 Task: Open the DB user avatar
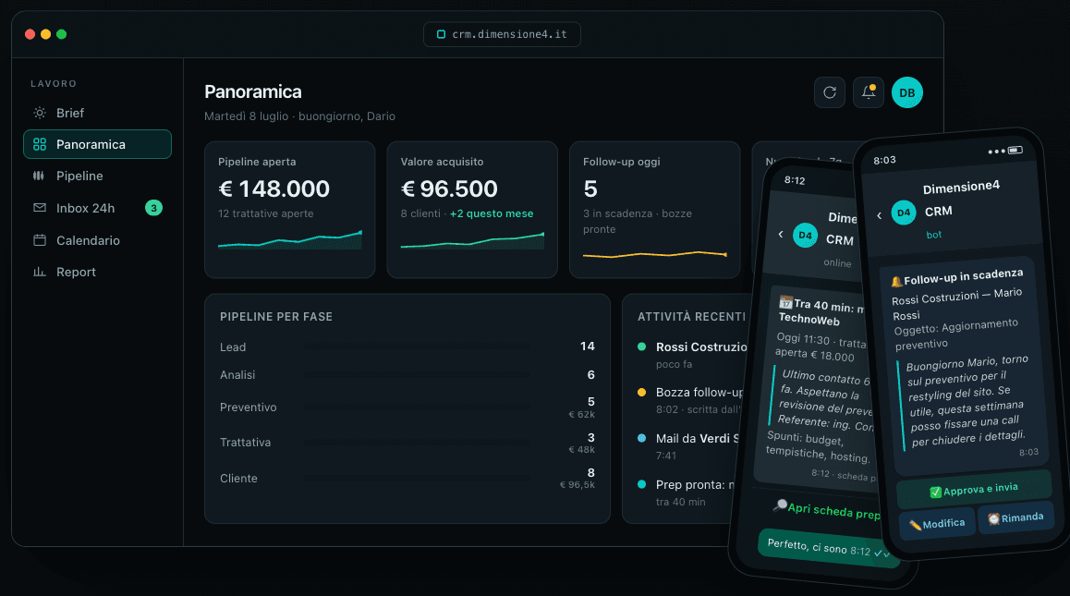coord(906,92)
